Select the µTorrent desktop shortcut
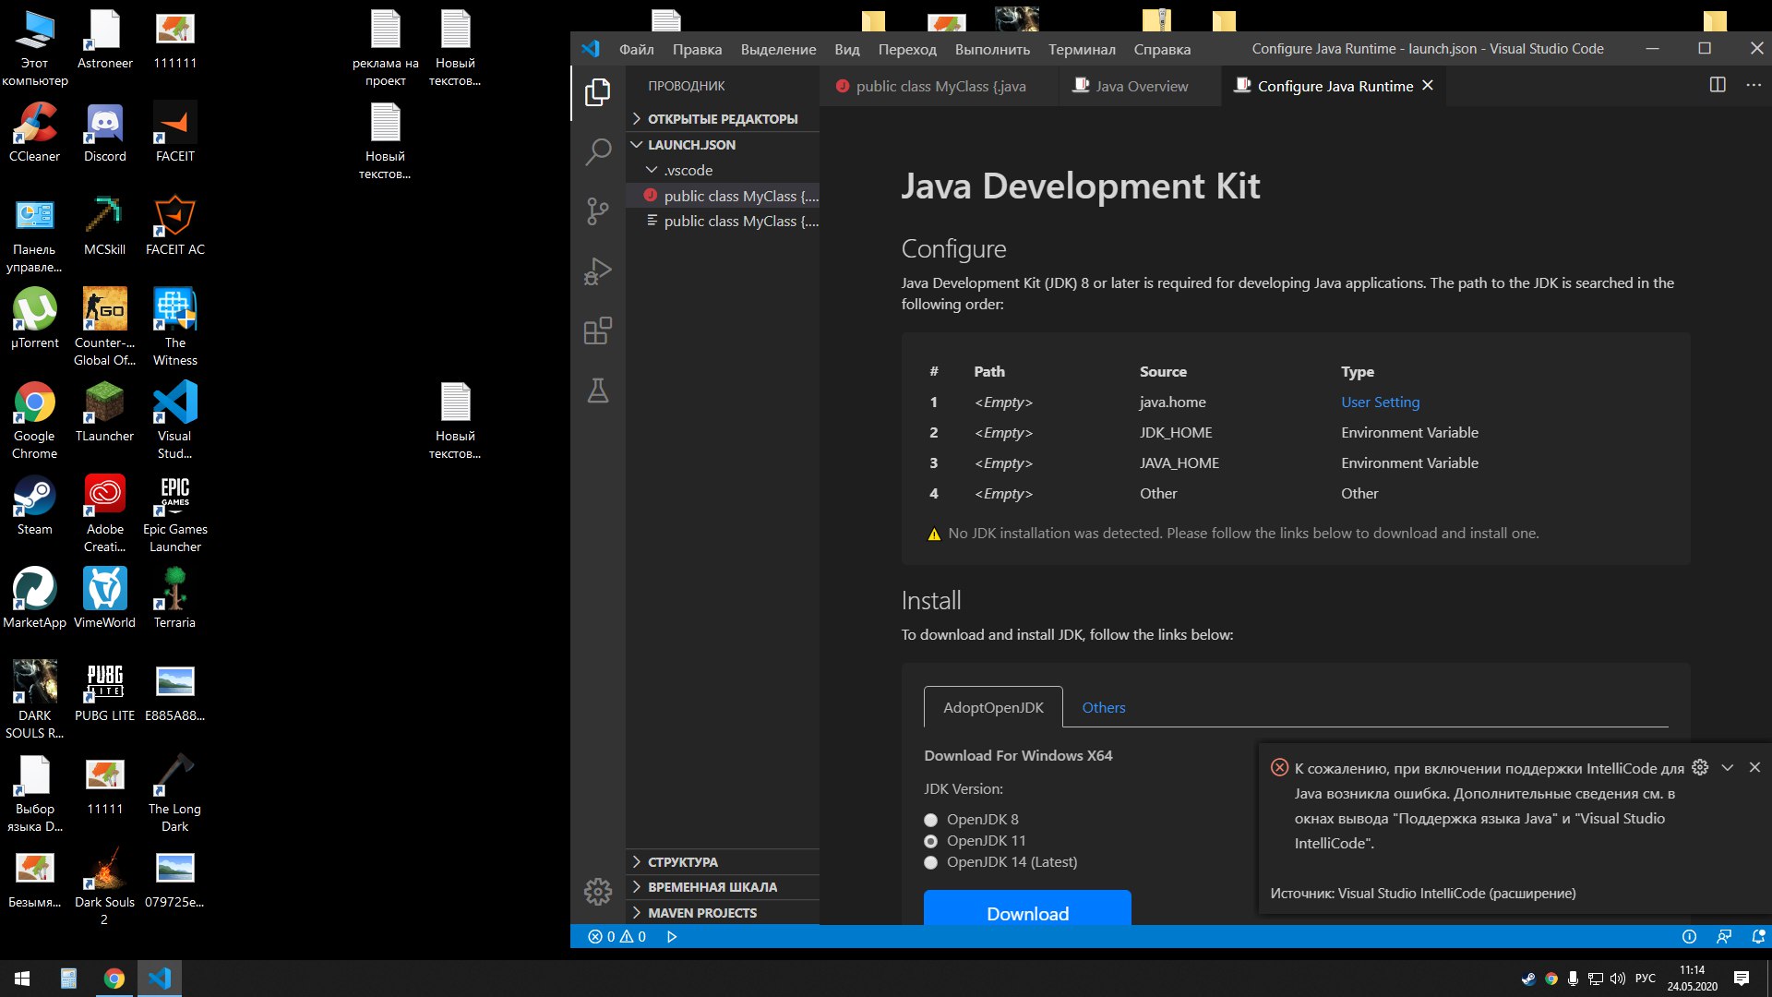The width and height of the screenshot is (1772, 997). [34, 318]
